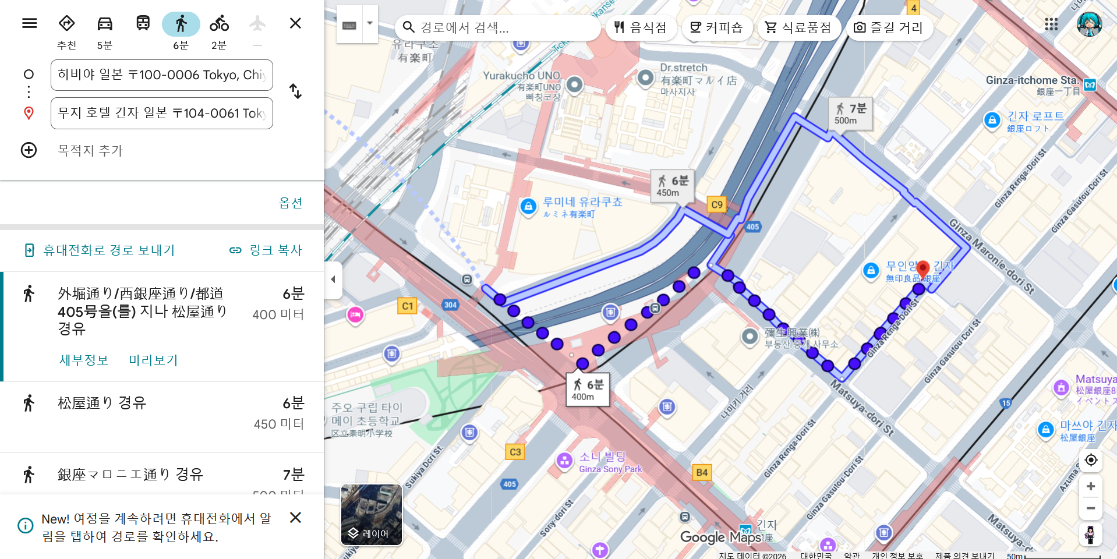The image size is (1117, 559).
Task: Switch to cycling mode (2분)
Action: point(219,31)
